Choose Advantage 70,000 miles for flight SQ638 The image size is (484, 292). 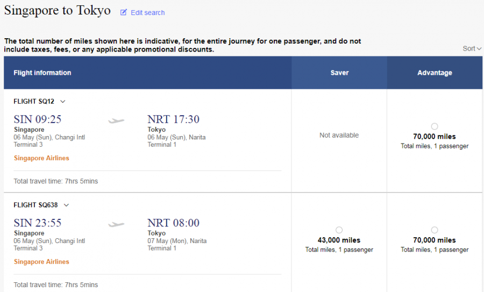[x=435, y=230]
